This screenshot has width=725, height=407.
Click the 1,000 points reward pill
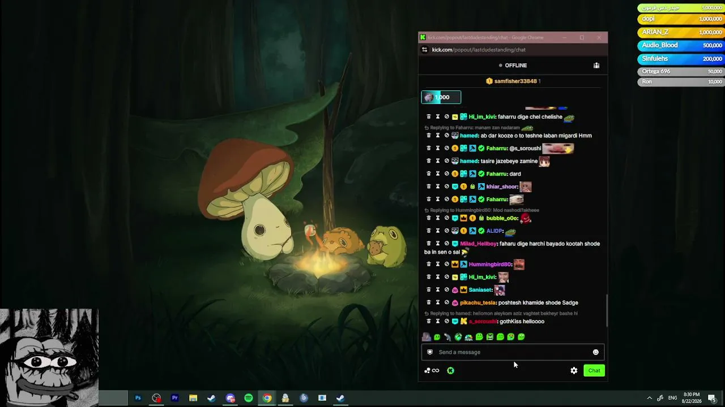point(441,97)
